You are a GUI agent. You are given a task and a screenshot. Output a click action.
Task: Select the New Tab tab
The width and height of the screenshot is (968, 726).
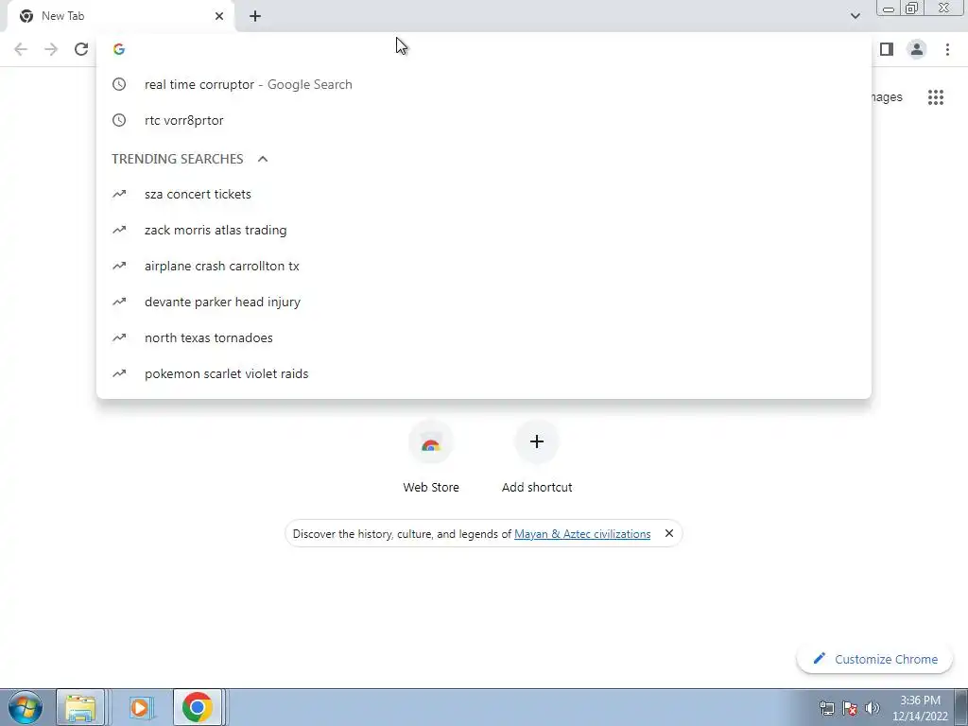pyautogui.click(x=121, y=16)
